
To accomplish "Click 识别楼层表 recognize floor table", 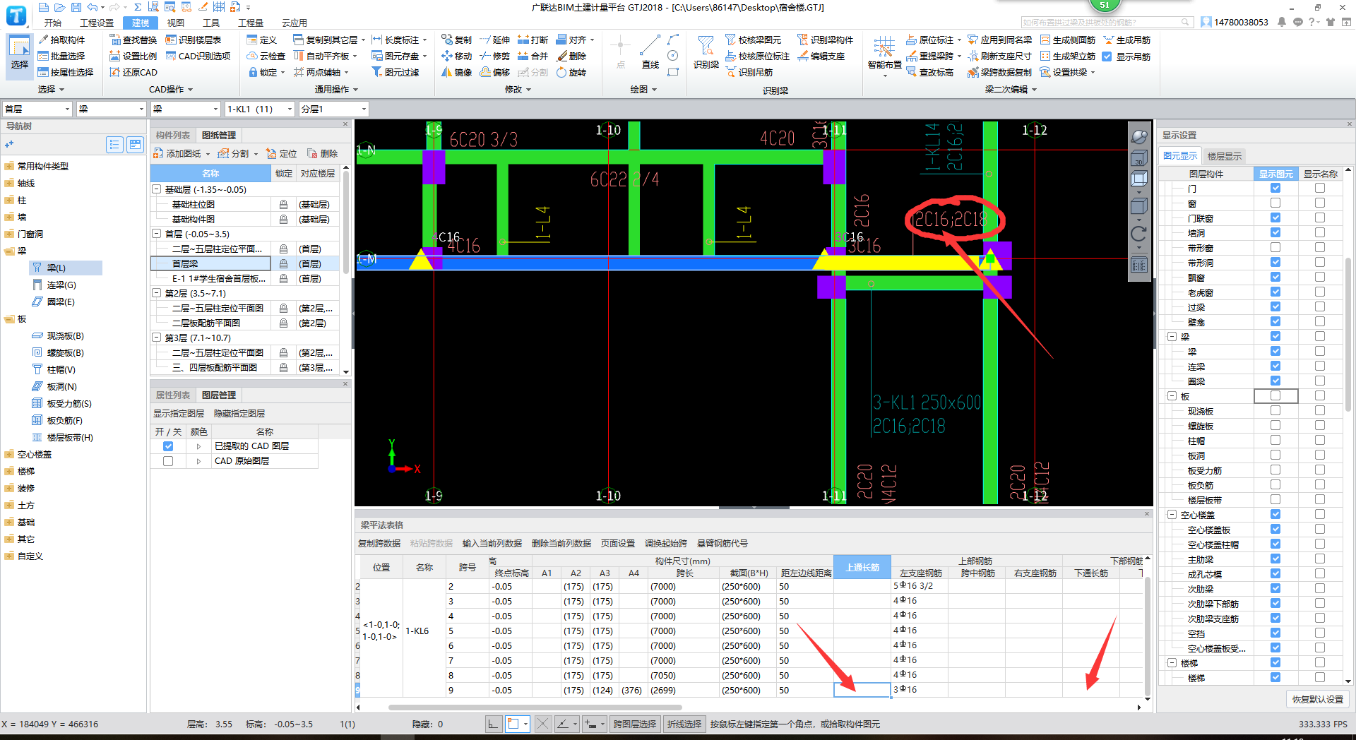I will [x=194, y=40].
